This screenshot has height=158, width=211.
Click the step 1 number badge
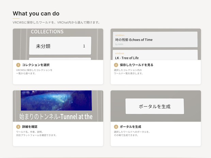click(x=18, y=65)
